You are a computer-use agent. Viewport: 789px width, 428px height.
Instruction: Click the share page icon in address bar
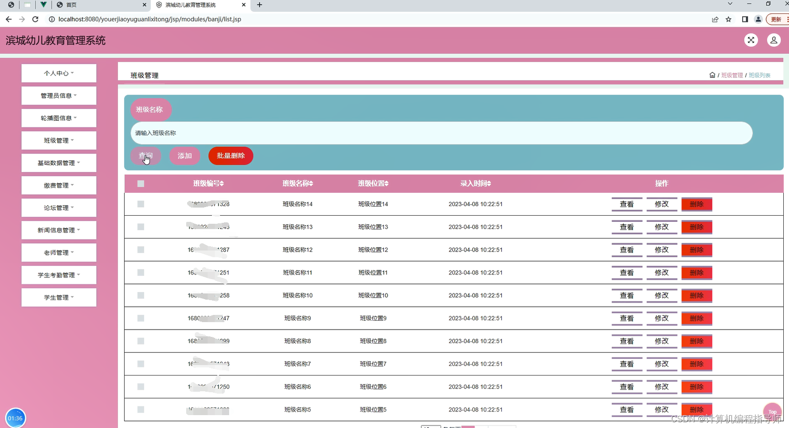point(715,19)
